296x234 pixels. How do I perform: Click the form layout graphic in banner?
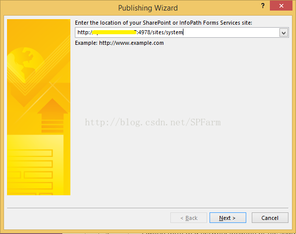coord(30,172)
